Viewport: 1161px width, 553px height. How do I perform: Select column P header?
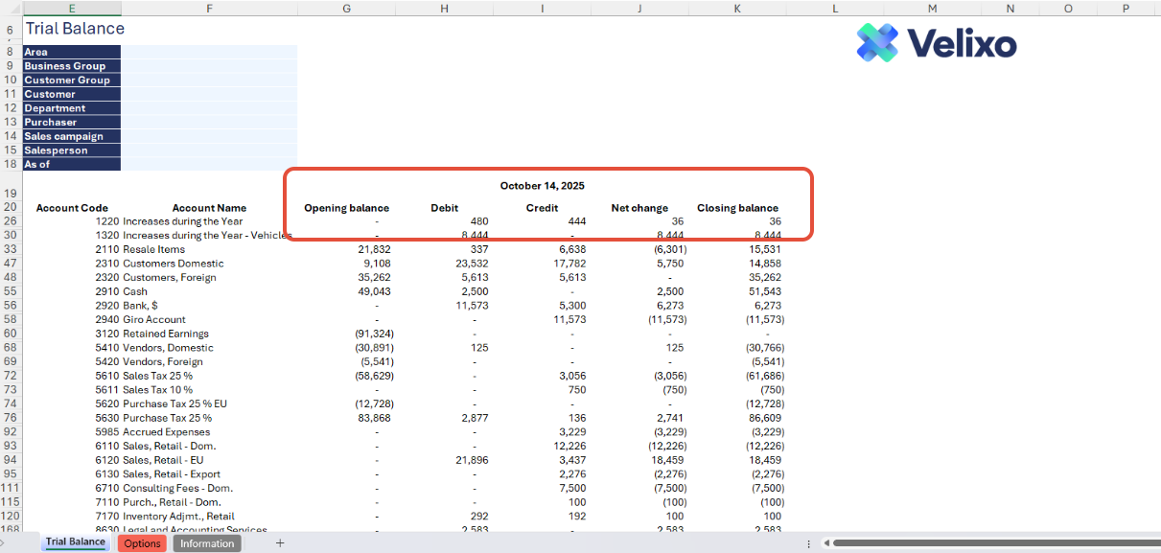[1126, 8]
